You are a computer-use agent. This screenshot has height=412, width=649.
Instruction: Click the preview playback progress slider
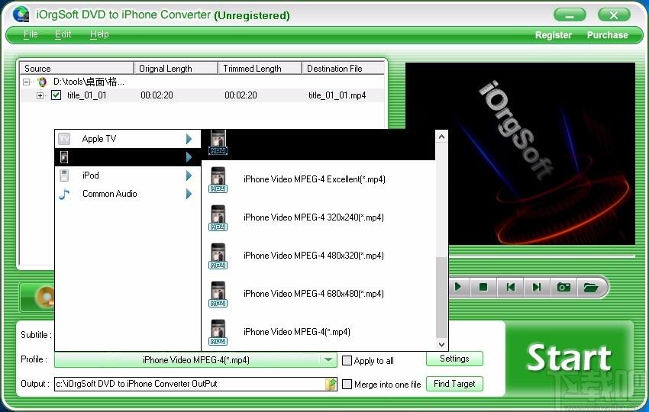(541, 256)
